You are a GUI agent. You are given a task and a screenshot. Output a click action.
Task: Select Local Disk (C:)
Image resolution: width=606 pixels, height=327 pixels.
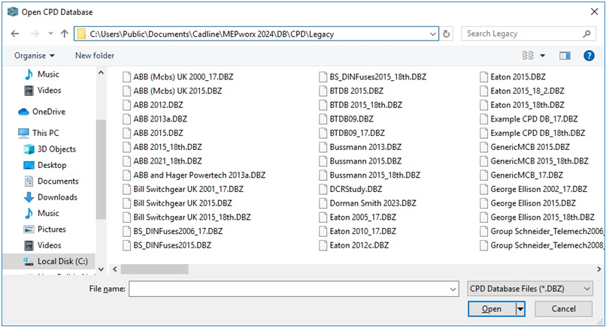point(56,262)
